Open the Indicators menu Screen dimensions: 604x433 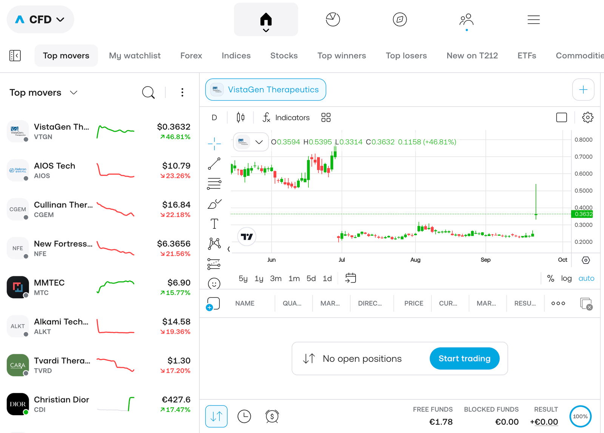tap(286, 118)
